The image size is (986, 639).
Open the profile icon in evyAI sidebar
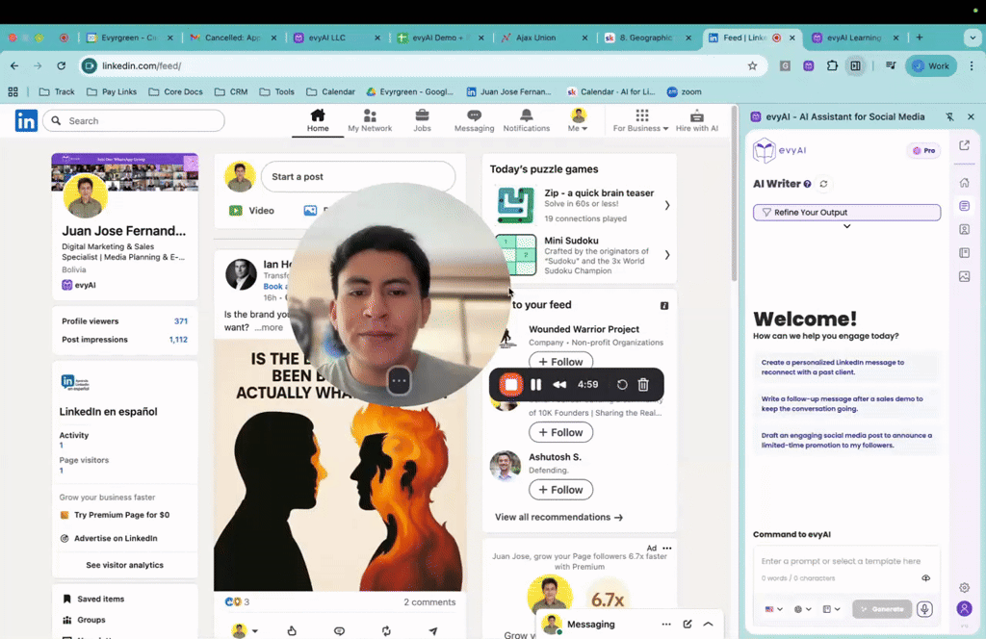[x=963, y=229]
